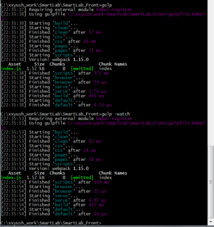Click 'index.js' asset above the 375 ms line

click(x=11, y=69)
